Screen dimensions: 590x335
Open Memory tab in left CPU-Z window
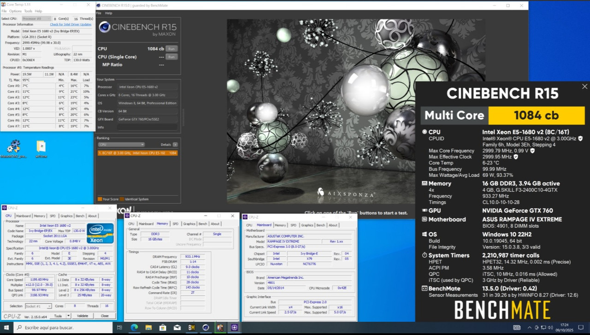(x=39, y=216)
